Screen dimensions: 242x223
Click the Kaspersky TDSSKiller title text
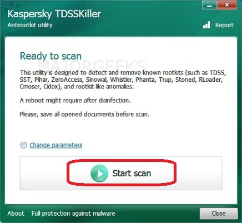click(54, 14)
